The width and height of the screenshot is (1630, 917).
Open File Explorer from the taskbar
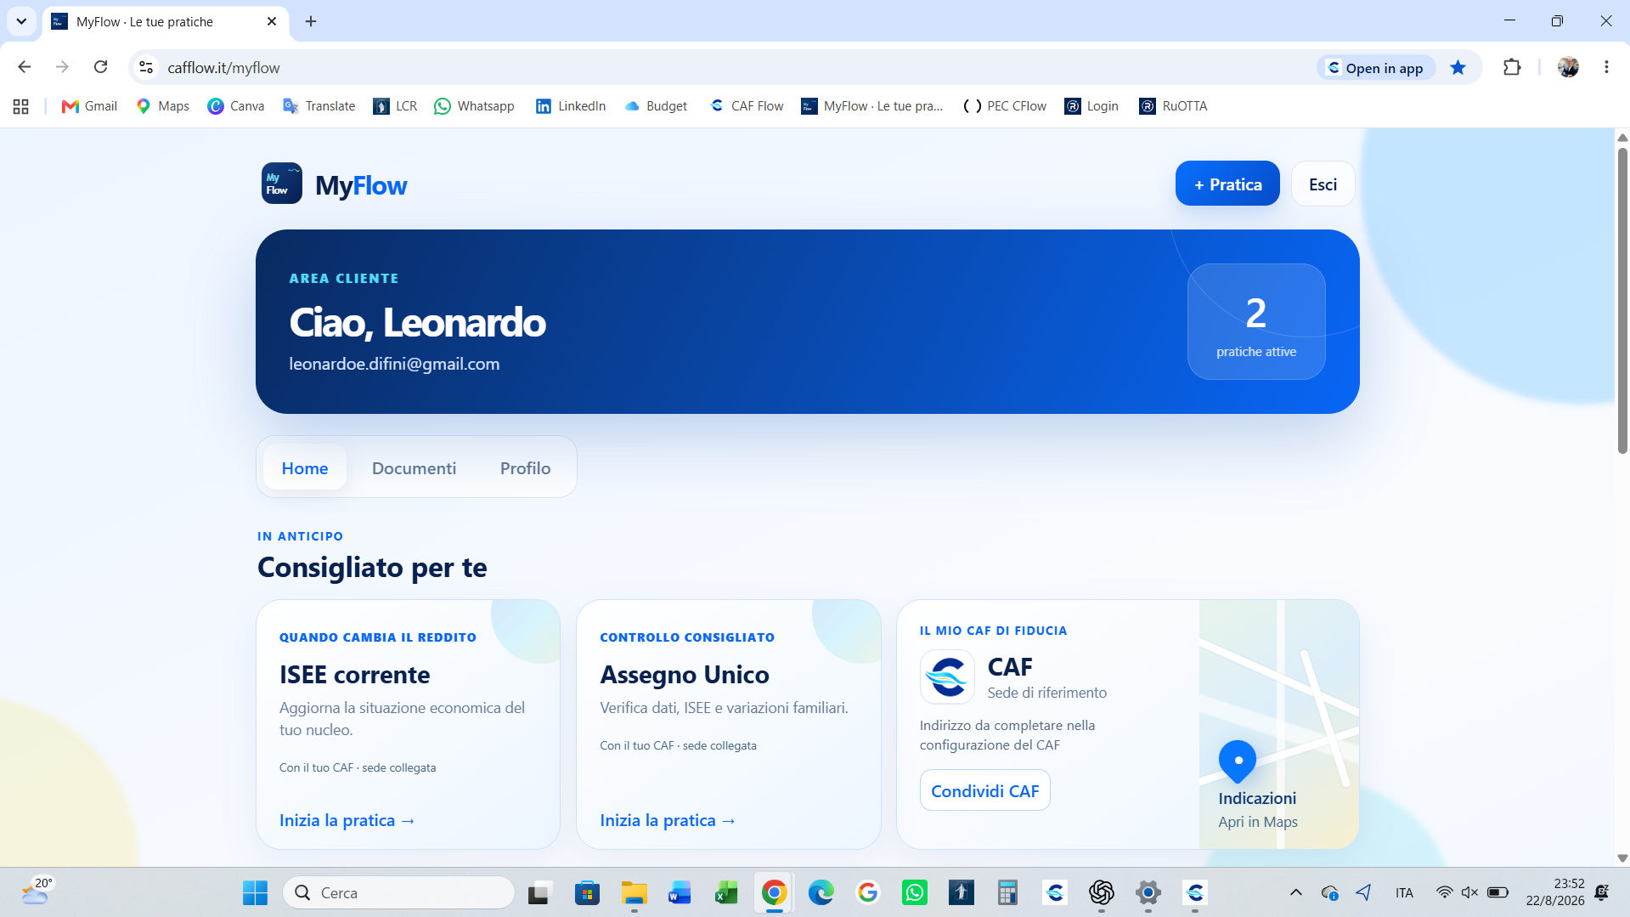(x=634, y=892)
